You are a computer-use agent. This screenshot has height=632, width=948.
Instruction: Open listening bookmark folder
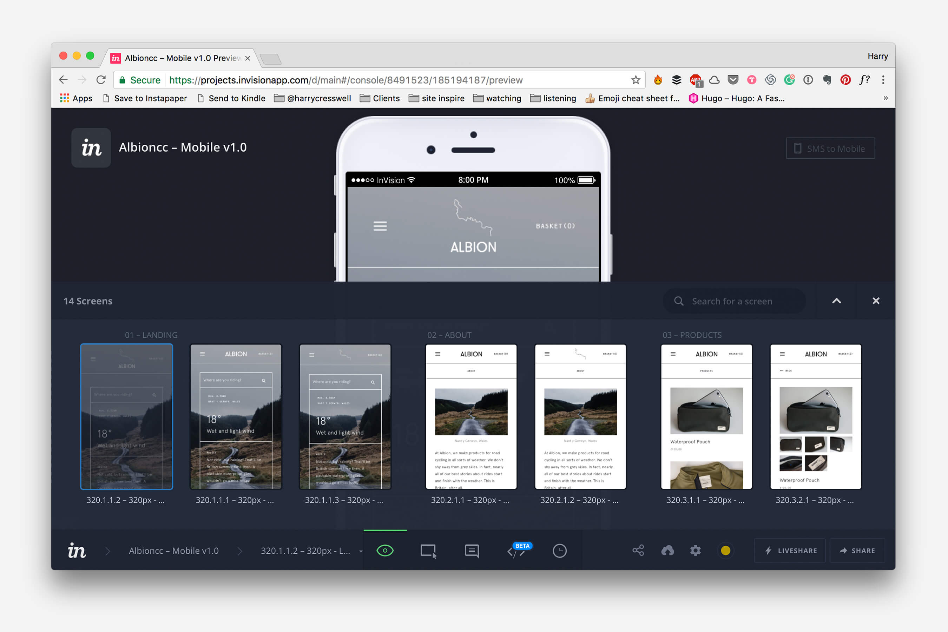[553, 98]
